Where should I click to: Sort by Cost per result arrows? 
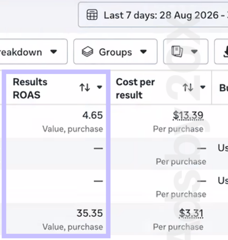(188, 88)
